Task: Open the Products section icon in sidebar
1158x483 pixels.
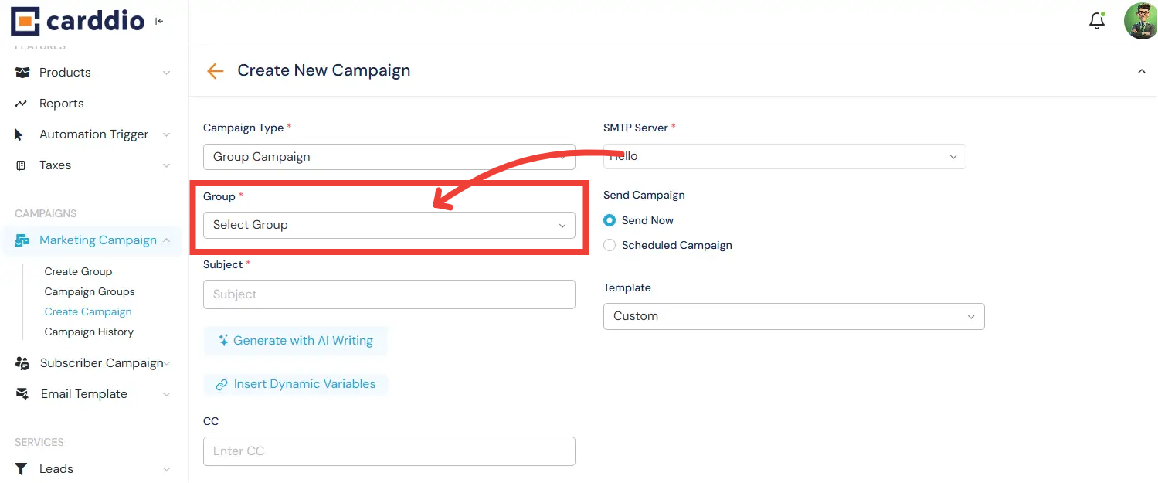Action: tap(22, 72)
